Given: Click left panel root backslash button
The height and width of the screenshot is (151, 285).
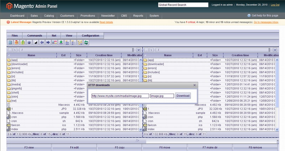Looking at the screenshot, I should [x=15, y=50].
